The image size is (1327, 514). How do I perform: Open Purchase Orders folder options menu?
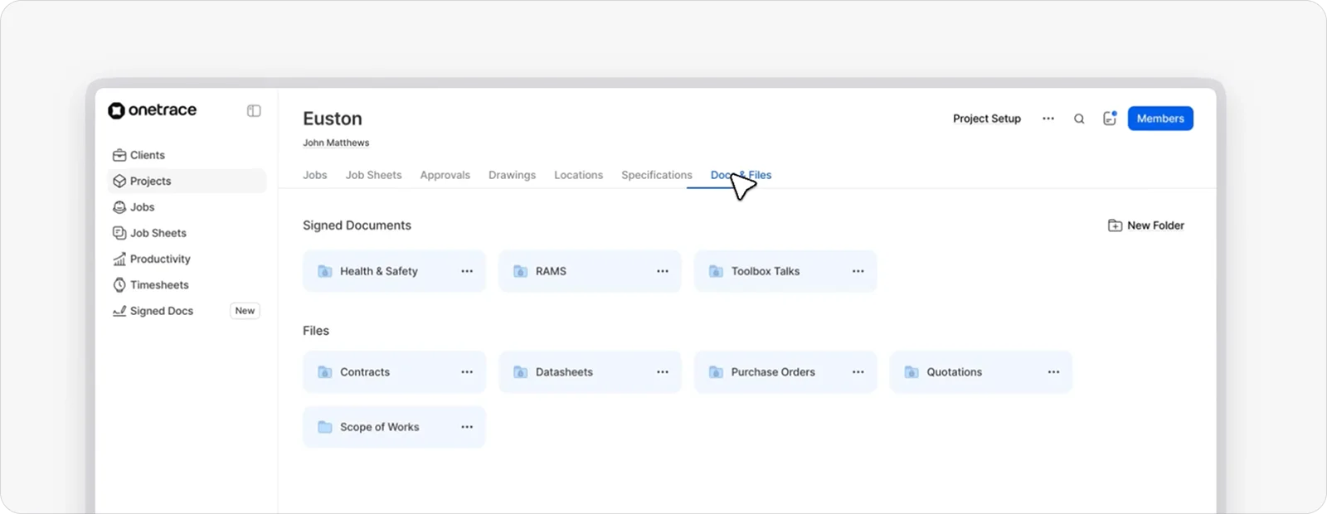point(858,372)
